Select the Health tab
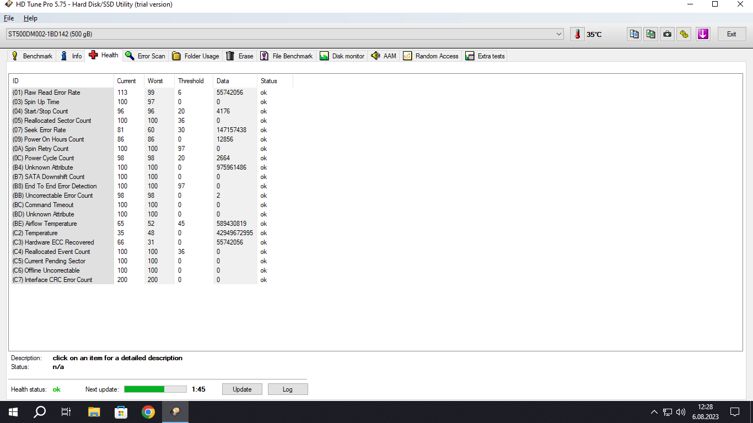 click(104, 55)
